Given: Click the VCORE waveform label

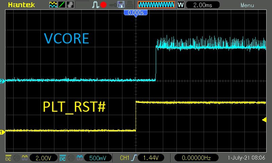Looking at the screenshot, I should (x=66, y=38).
